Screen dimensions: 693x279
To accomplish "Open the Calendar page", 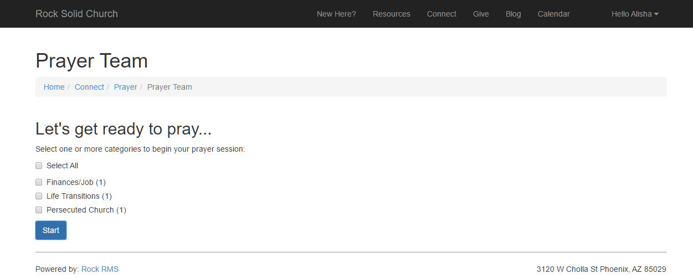I will point(554,14).
